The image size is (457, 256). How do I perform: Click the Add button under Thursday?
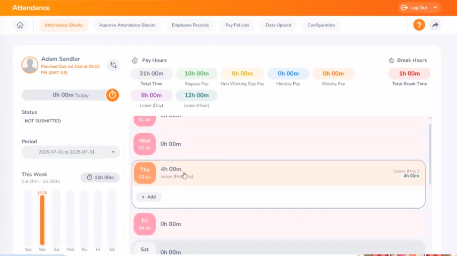[149, 197]
